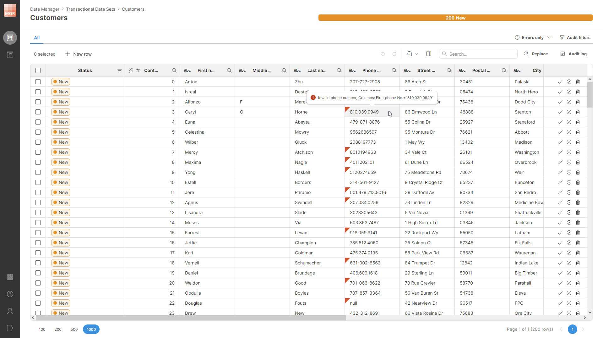Delete Anton Zhu's row using the trash icon
The image size is (603, 338).
[x=578, y=82]
